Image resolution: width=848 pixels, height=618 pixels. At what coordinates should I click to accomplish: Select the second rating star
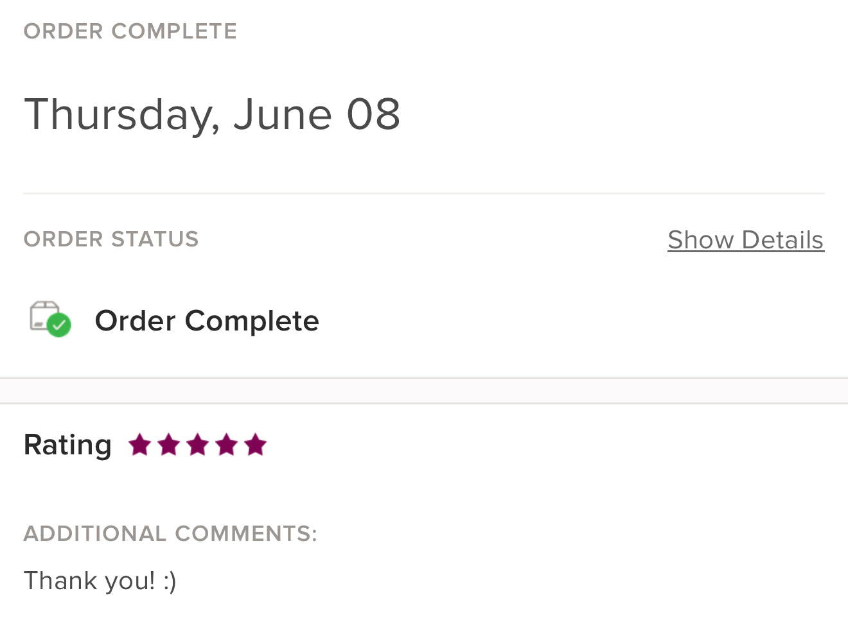click(168, 444)
